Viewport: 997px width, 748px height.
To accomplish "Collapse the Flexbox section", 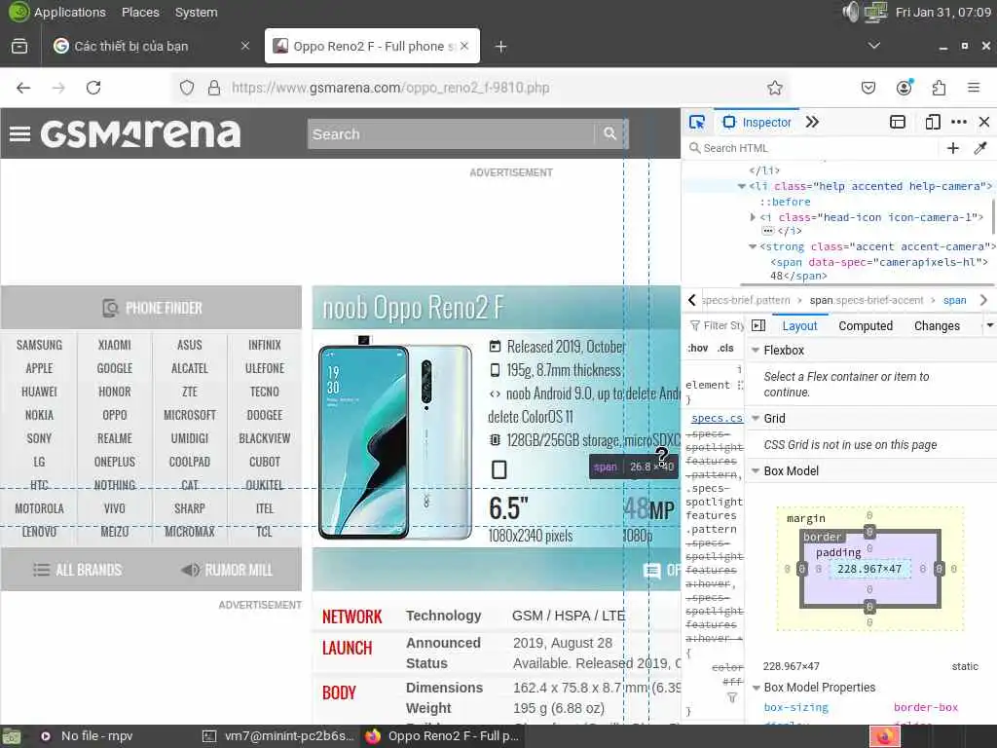I will (x=756, y=351).
